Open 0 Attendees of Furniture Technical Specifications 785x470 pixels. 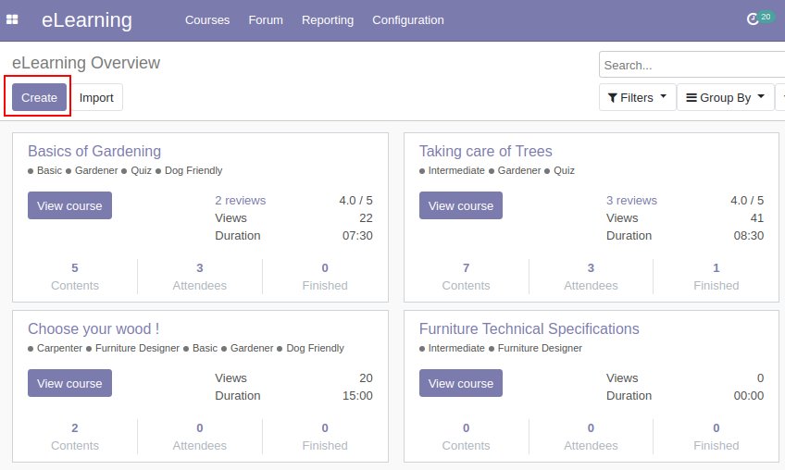point(591,437)
